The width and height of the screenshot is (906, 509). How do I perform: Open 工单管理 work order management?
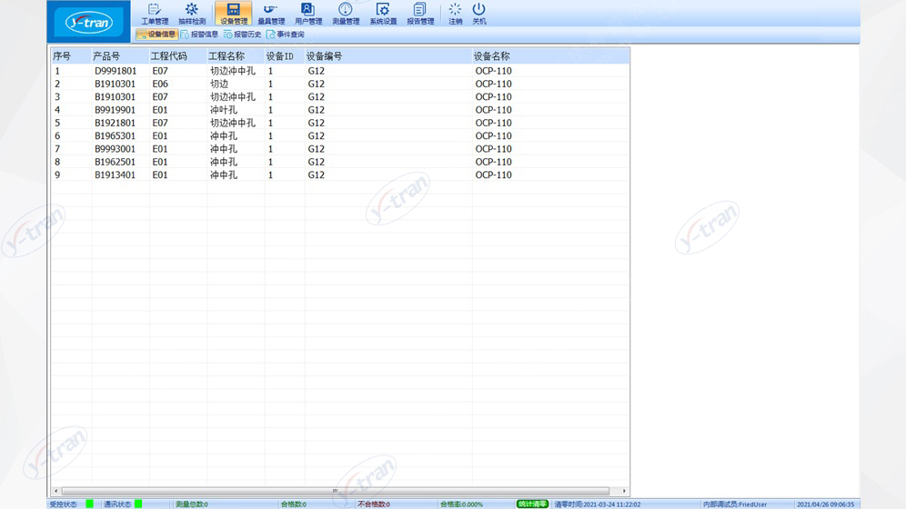(x=155, y=14)
